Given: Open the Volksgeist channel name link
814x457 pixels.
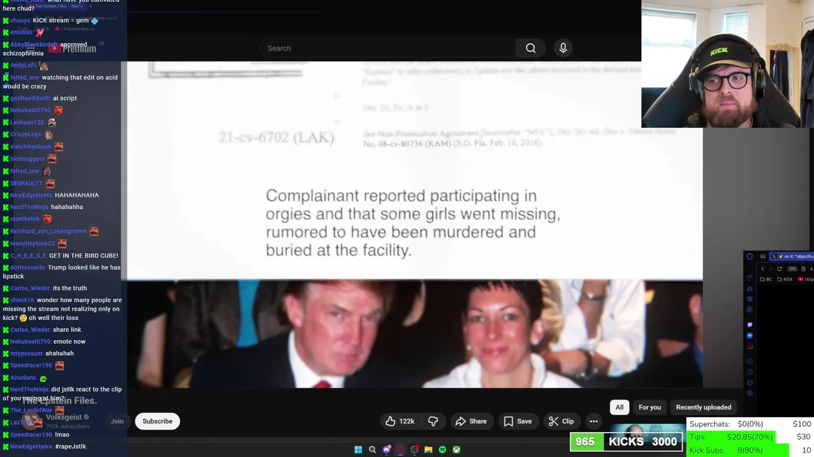Looking at the screenshot, I should tap(64, 417).
